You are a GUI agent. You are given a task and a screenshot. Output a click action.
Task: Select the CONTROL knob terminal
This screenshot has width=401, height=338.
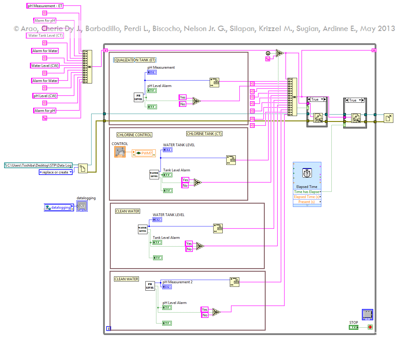click(x=120, y=152)
